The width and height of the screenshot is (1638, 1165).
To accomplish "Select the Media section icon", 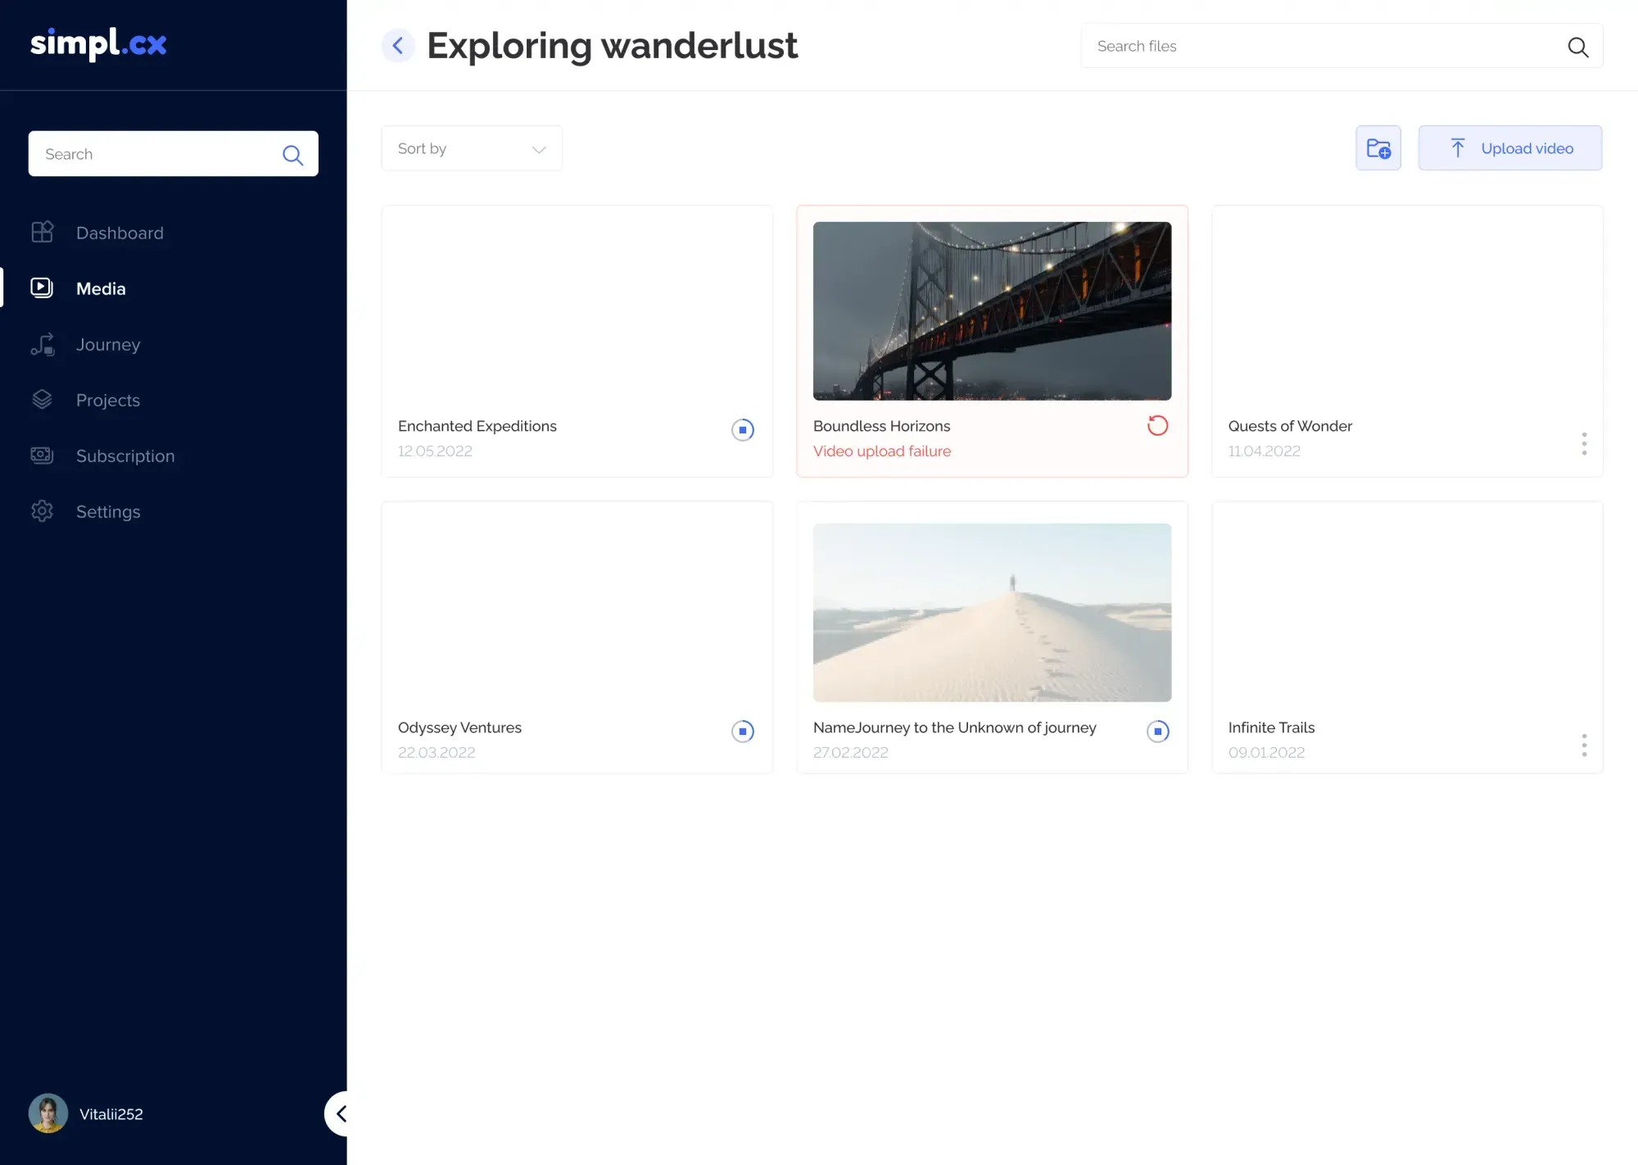I will tap(42, 287).
